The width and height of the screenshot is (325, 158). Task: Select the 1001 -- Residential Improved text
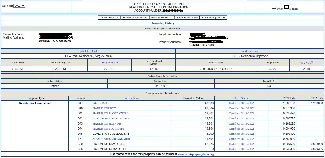pos(250,56)
